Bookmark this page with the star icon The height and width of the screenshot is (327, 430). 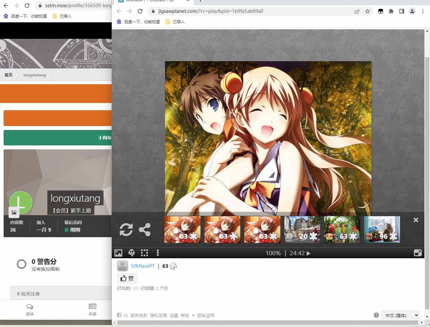tap(368, 11)
